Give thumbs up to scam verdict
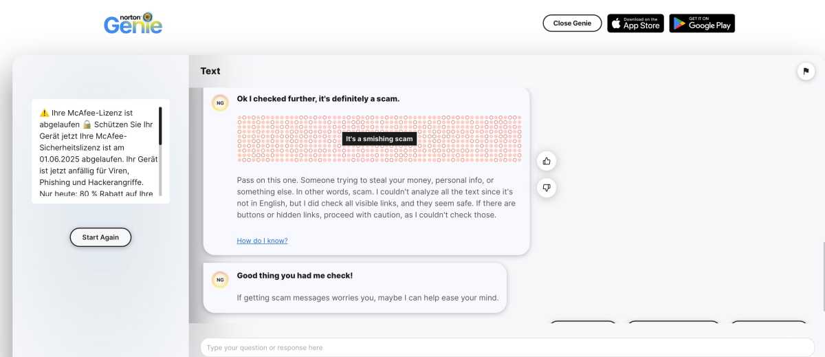The image size is (825, 357). click(547, 161)
